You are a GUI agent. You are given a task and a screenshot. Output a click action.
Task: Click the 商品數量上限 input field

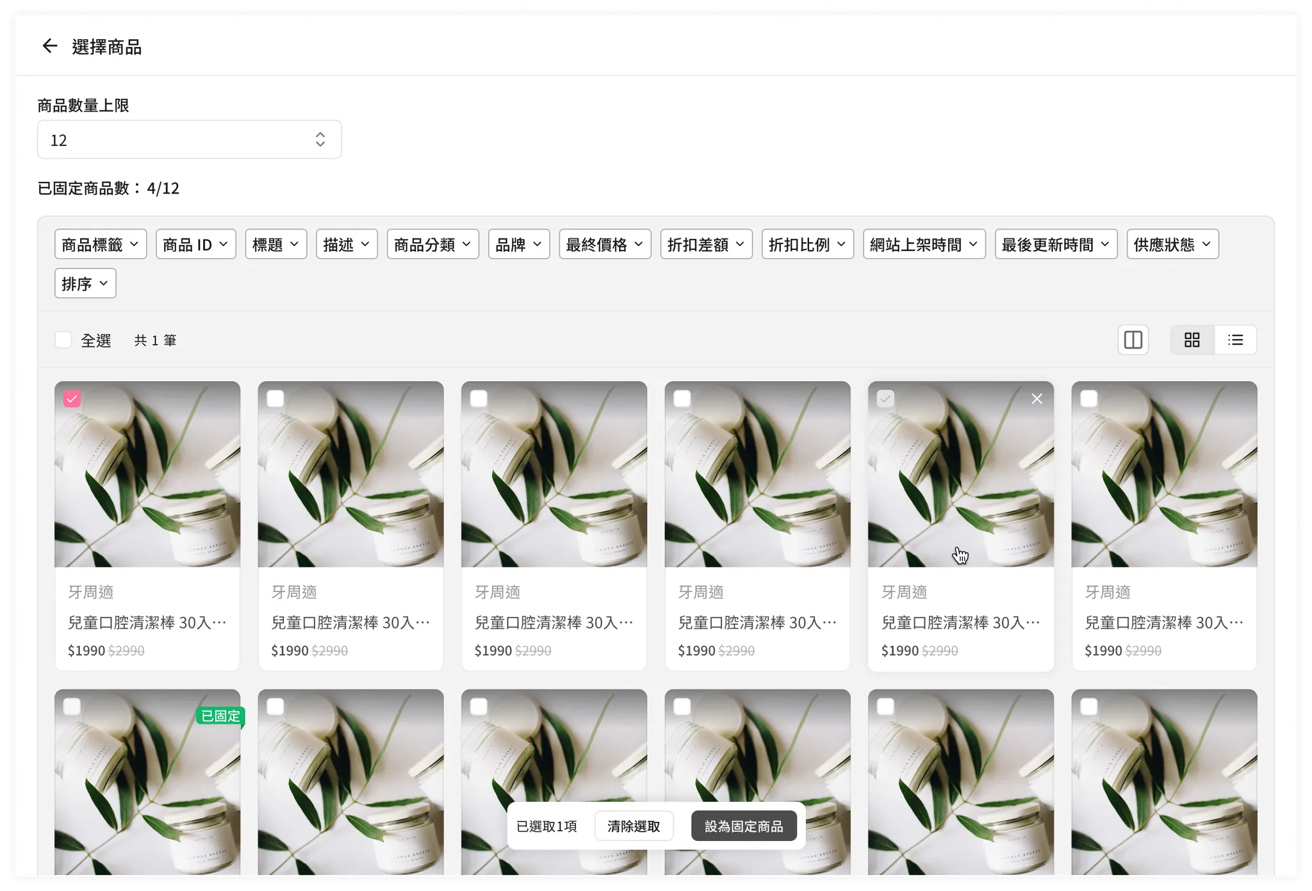click(173, 140)
